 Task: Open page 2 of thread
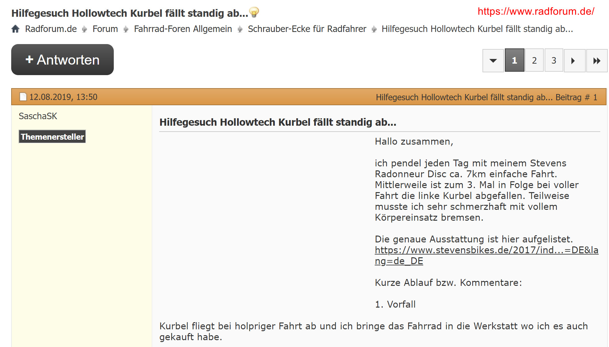[534, 61]
